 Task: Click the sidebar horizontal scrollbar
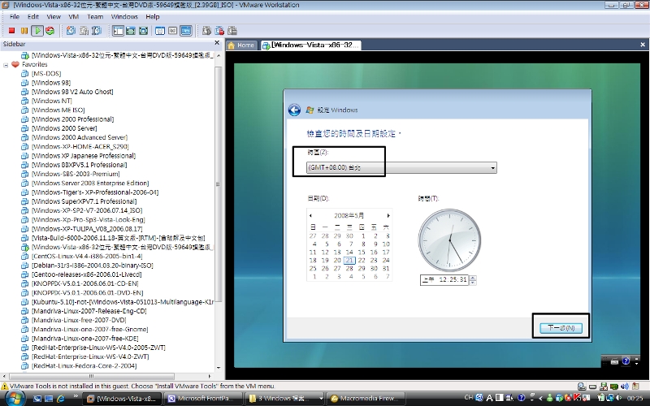pyautogui.click(x=91, y=376)
